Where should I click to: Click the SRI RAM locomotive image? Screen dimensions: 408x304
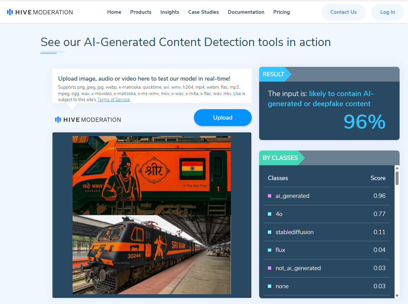(x=152, y=255)
